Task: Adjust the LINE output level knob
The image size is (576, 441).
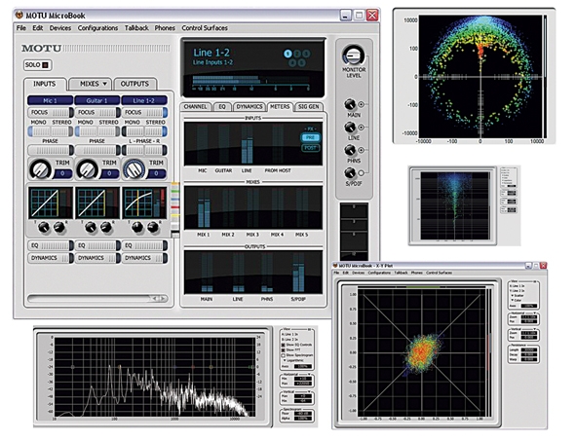Action: (350, 128)
